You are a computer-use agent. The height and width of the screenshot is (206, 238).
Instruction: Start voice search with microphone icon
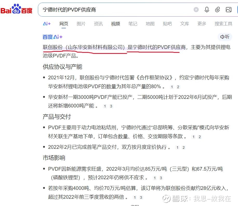pyautogui.click(x=207, y=10)
